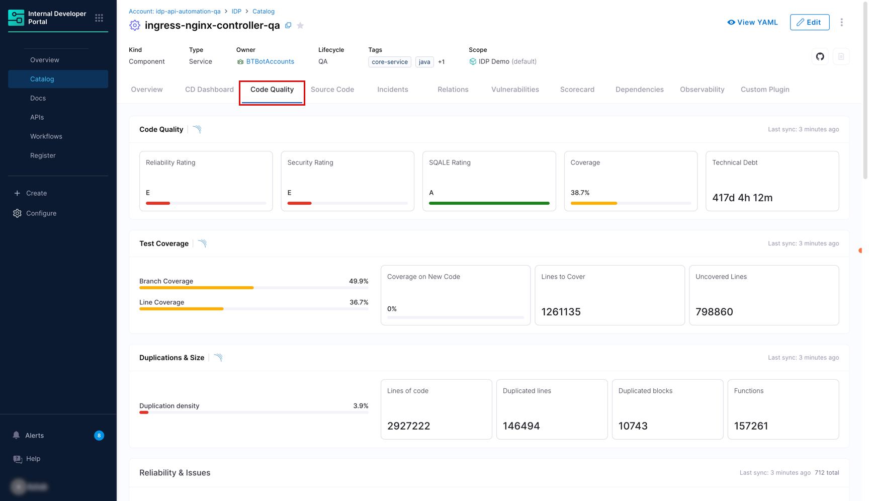This screenshot has height=501, width=869.
Task: Click the Harness logo icon in sidebar
Action: [x=16, y=18]
